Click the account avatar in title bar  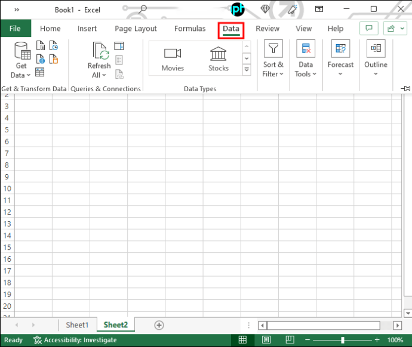point(238,10)
